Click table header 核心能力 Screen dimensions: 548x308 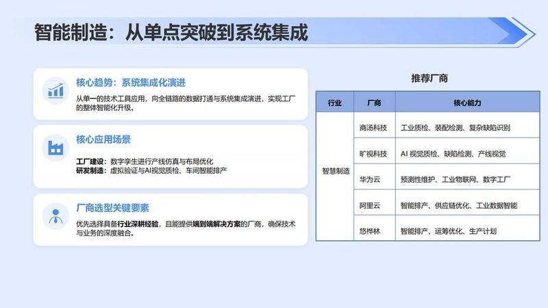click(467, 103)
